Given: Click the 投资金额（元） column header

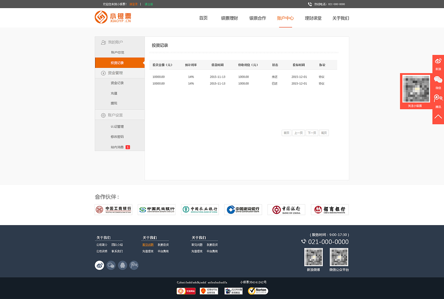Looking at the screenshot, I should point(162,65).
